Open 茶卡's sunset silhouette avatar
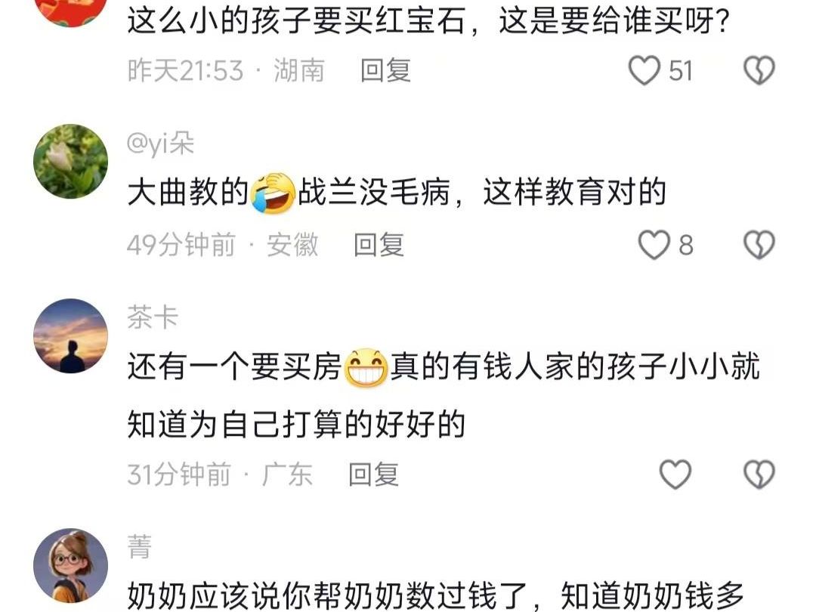This screenshot has width=816, height=612. click(71, 335)
